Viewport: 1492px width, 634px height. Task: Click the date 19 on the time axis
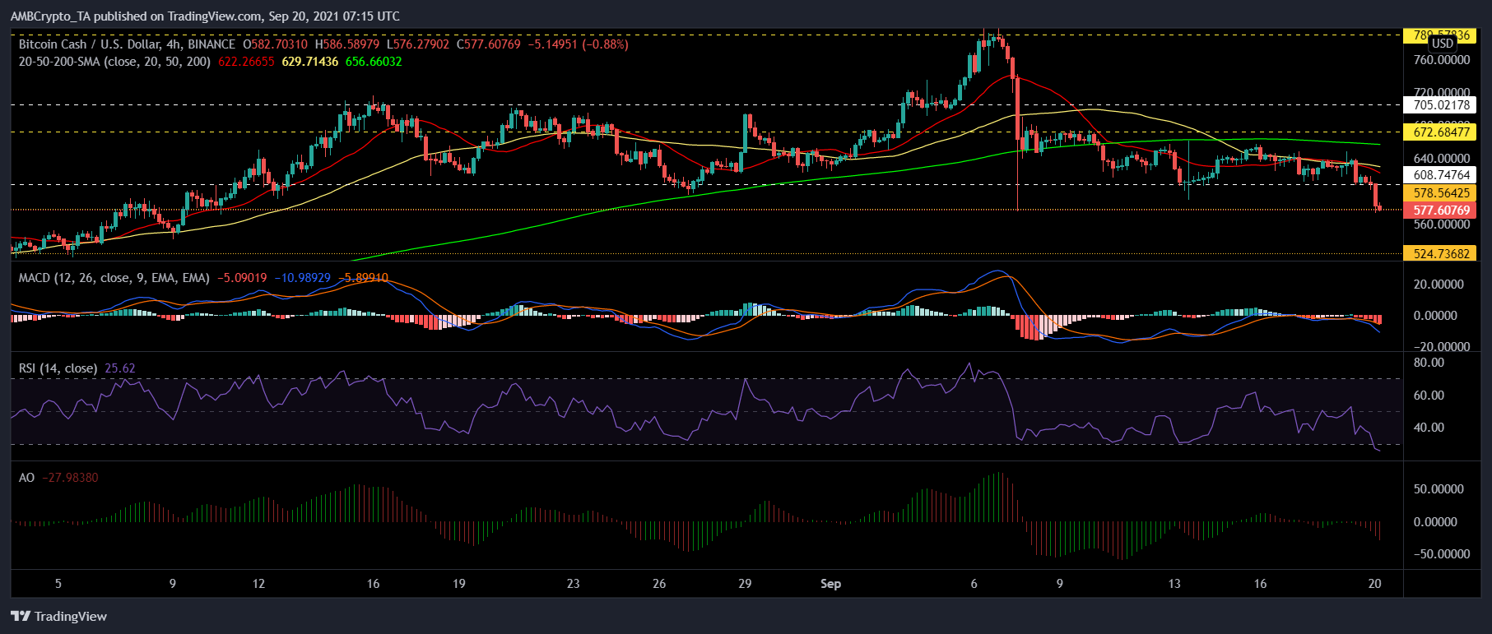[x=458, y=584]
